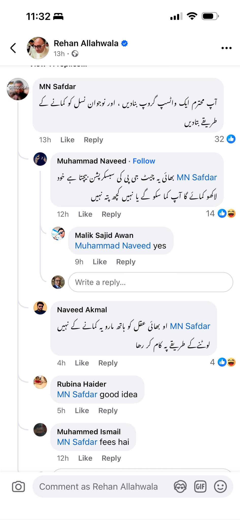Open the emoji smiley picker
This screenshot has height=520, width=240.
(x=220, y=487)
